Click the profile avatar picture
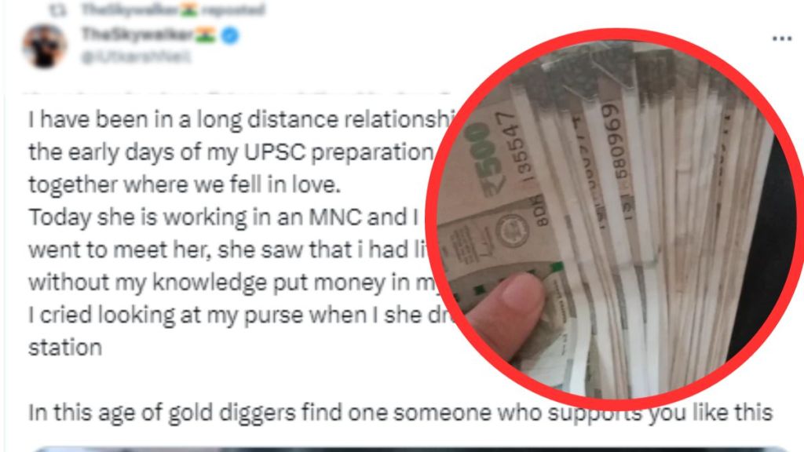This screenshot has height=452, width=804. tap(45, 46)
